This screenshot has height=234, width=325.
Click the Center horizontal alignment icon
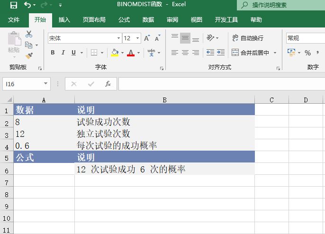pyautogui.click(x=185, y=53)
